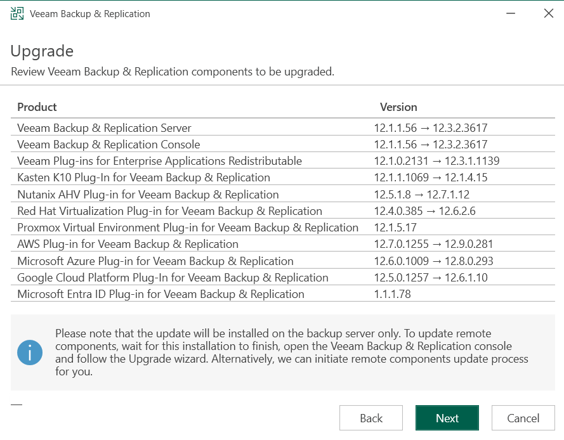Screen dimensions: 564x440
Task: Click the Next button
Action: [447, 418]
